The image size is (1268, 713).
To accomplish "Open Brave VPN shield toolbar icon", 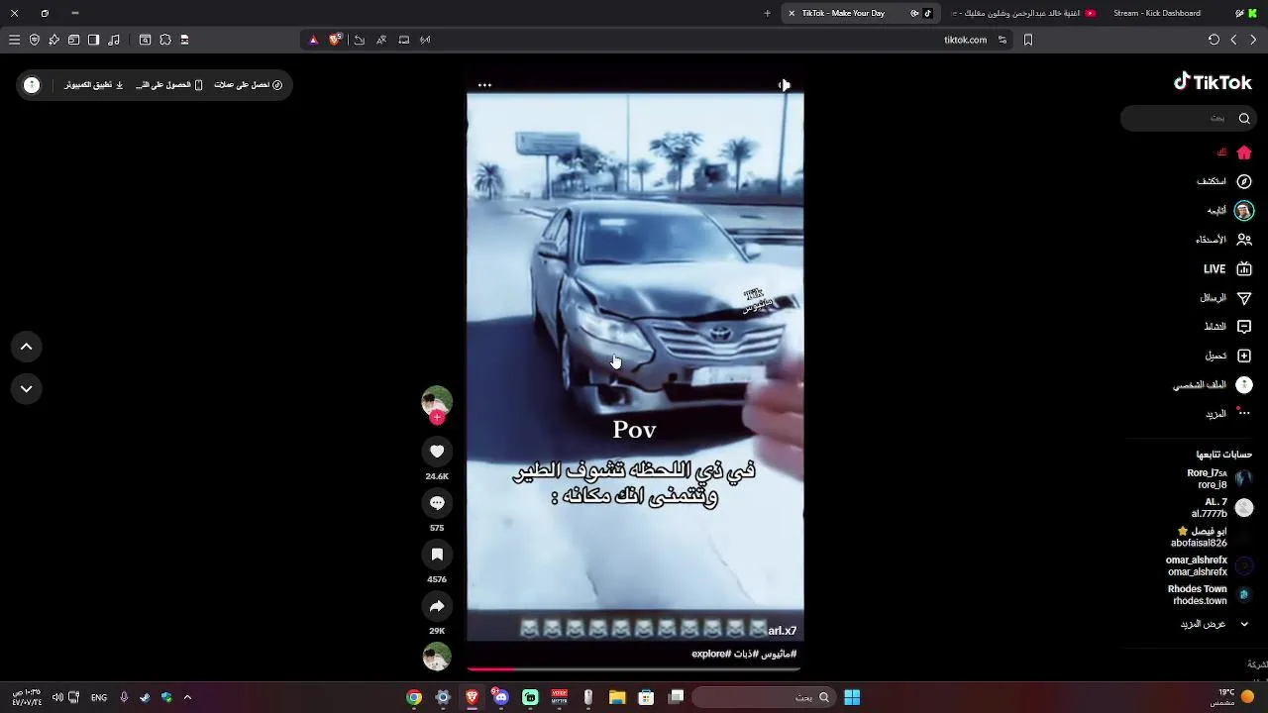I will click(x=35, y=40).
